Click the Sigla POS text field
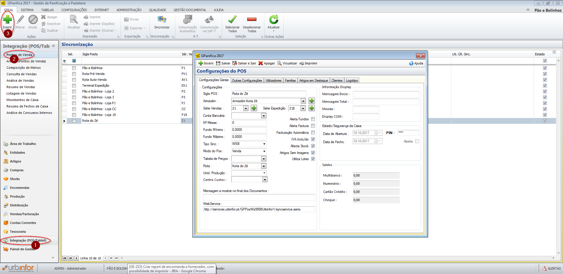The width and height of the screenshot is (563, 274). coord(268,94)
